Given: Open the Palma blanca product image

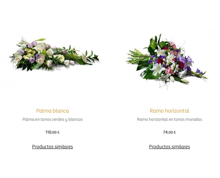Looking at the screenshot, I should (x=54, y=54).
